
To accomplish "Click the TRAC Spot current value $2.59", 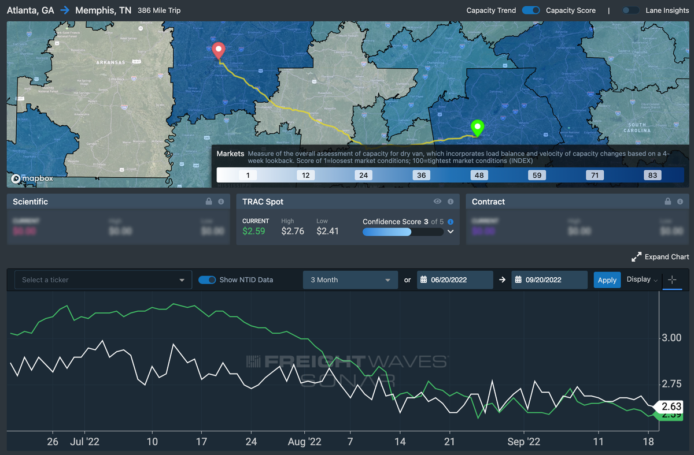I will [254, 231].
